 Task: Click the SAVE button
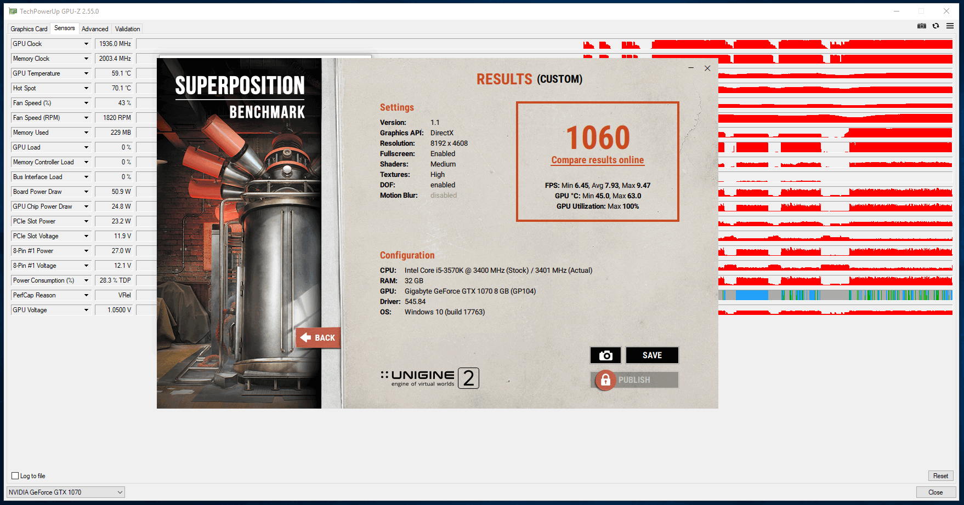tap(652, 355)
